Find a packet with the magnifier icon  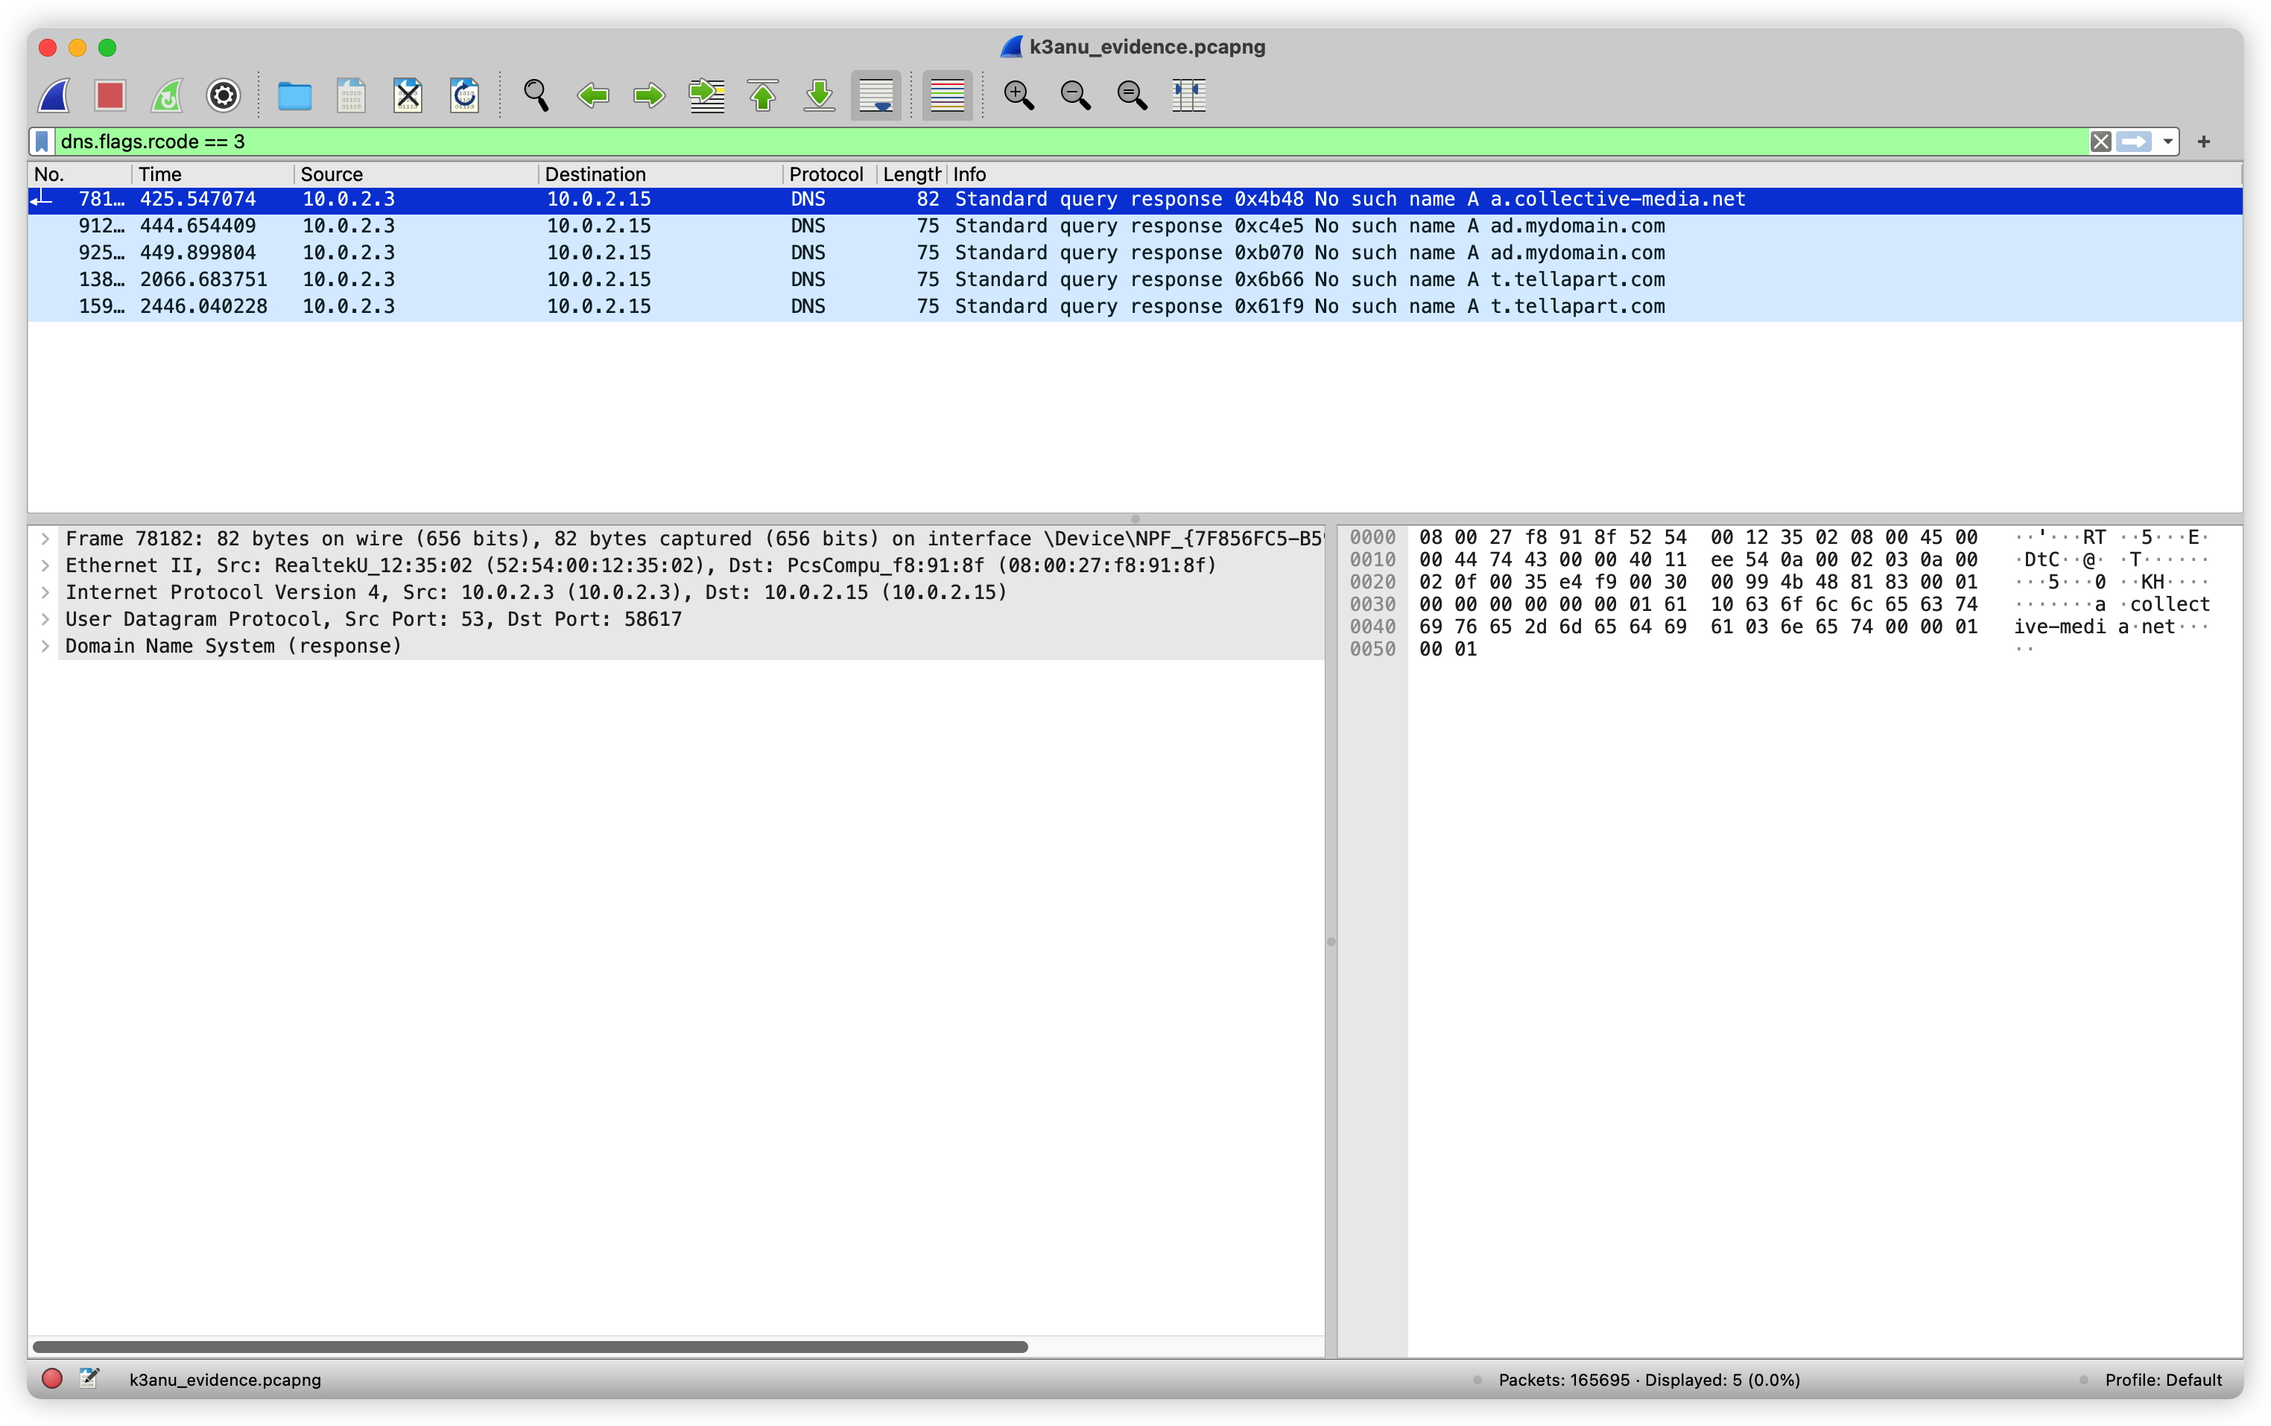536,95
